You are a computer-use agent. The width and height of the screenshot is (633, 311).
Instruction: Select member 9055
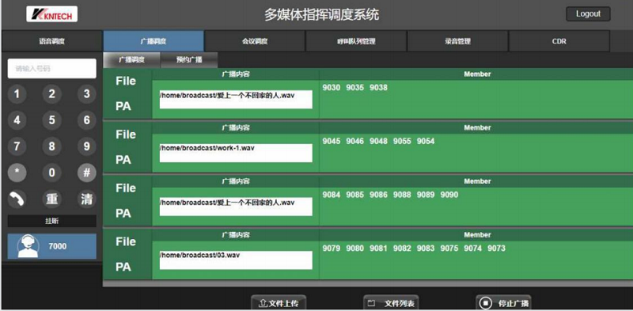402,142
